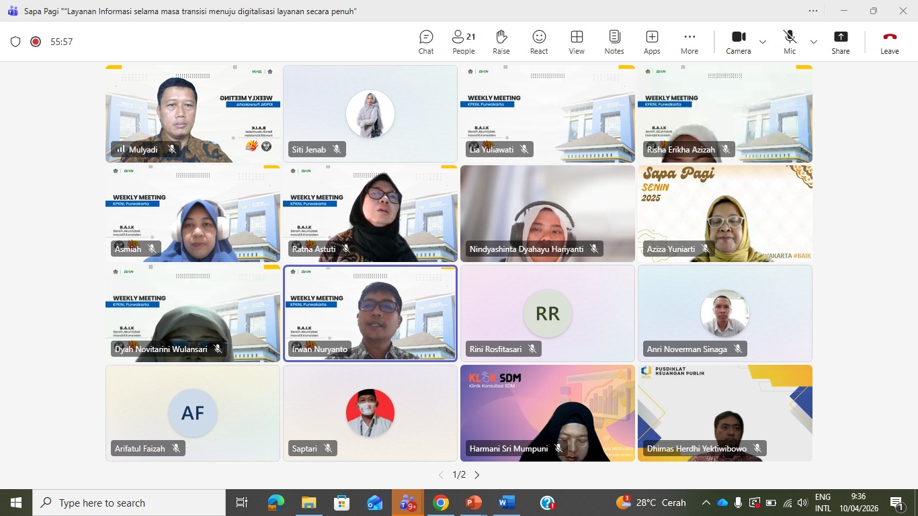Toggle the Camera on or off

click(x=738, y=42)
